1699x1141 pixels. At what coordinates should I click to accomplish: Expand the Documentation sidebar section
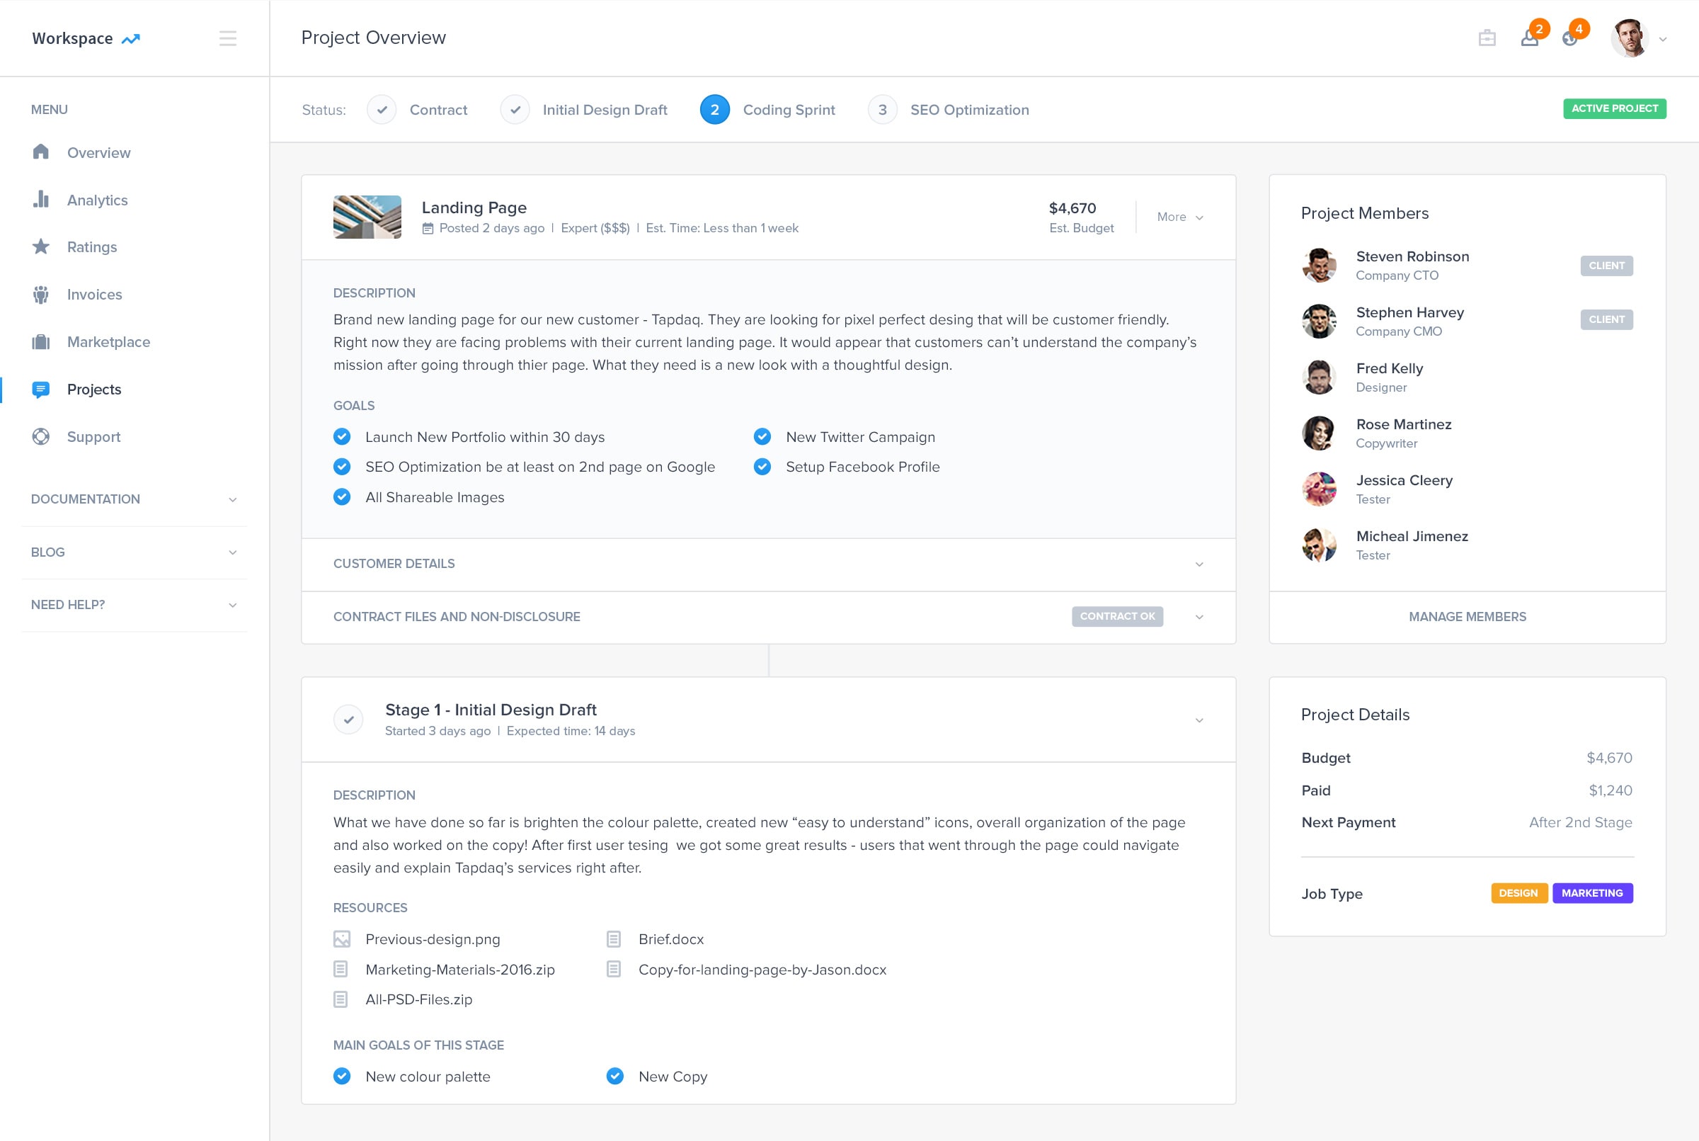(134, 499)
